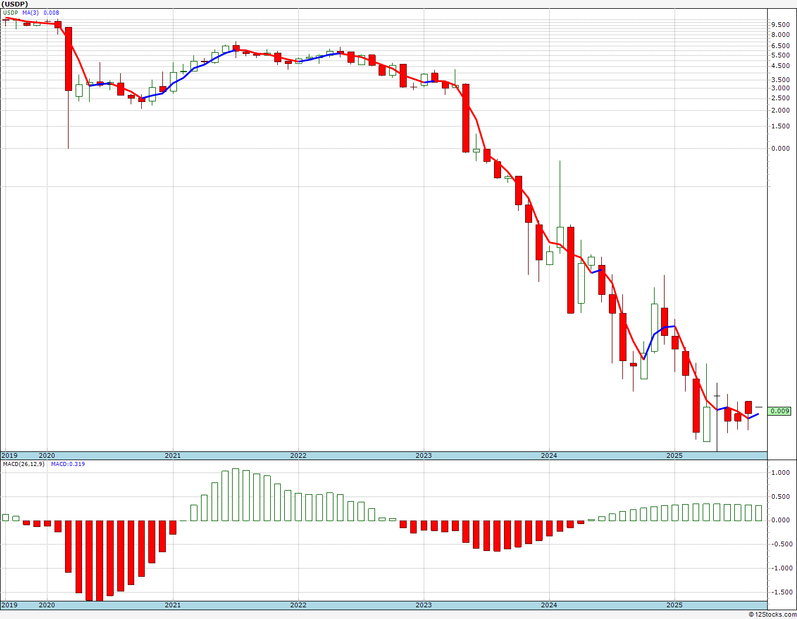The image size is (797, 619).
Task: Click 2022 on the price chart time axis
Action: click(298, 455)
